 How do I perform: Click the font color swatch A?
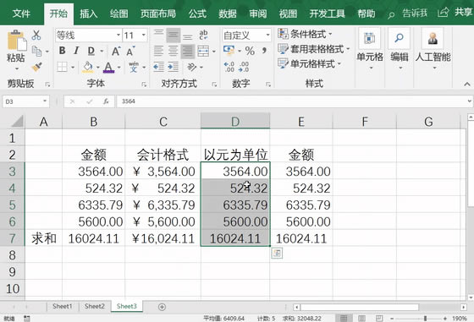(108, 68)
